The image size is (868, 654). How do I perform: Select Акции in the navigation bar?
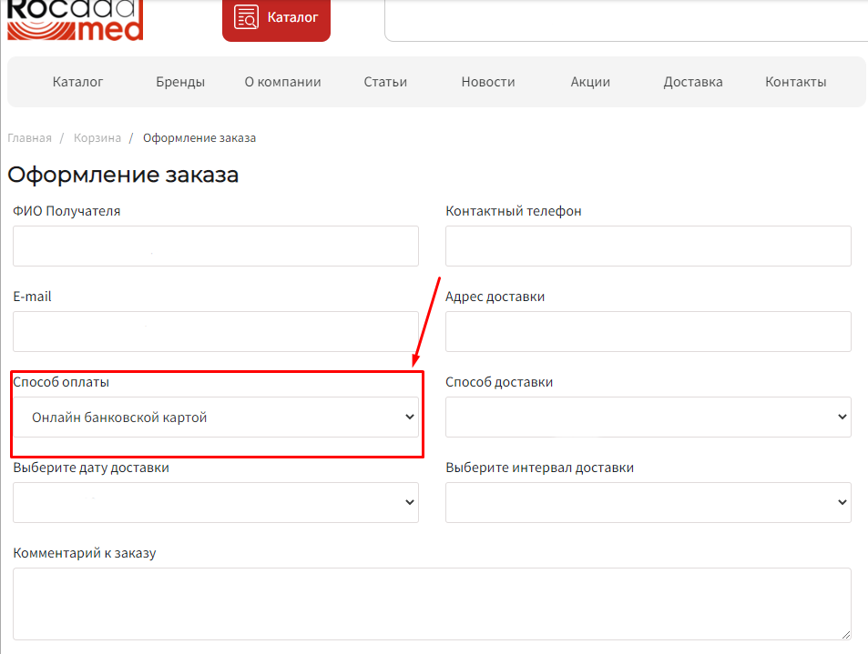point(590,82)
